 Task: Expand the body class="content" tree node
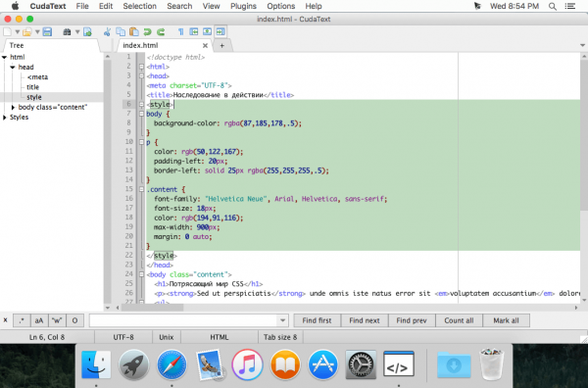(x=13, y=107)
